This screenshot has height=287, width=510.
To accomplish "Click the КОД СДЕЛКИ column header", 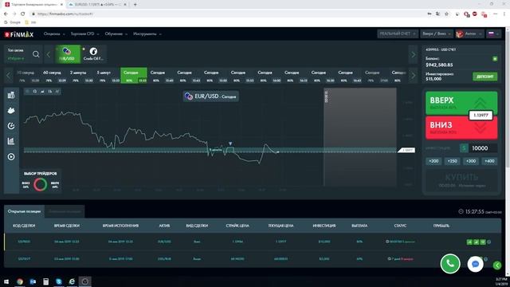I will click(24, 226).
